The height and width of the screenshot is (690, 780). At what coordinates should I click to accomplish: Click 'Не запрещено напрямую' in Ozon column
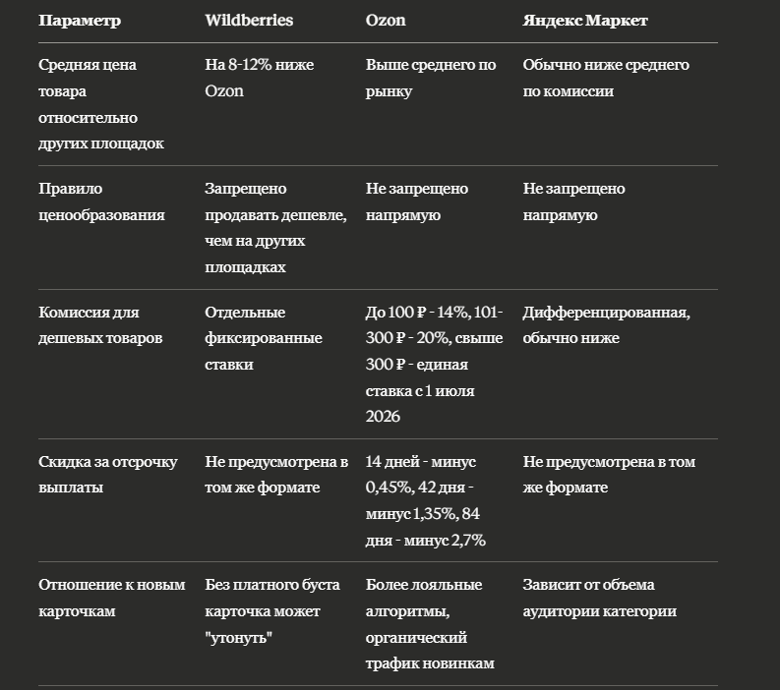tap(417, 201)
